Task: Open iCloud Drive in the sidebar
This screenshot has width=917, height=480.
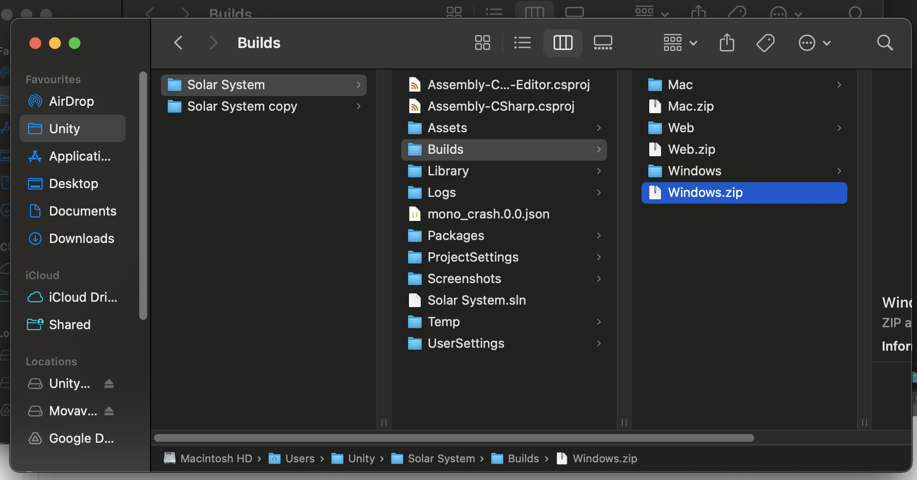Action: tap(73, 297)
